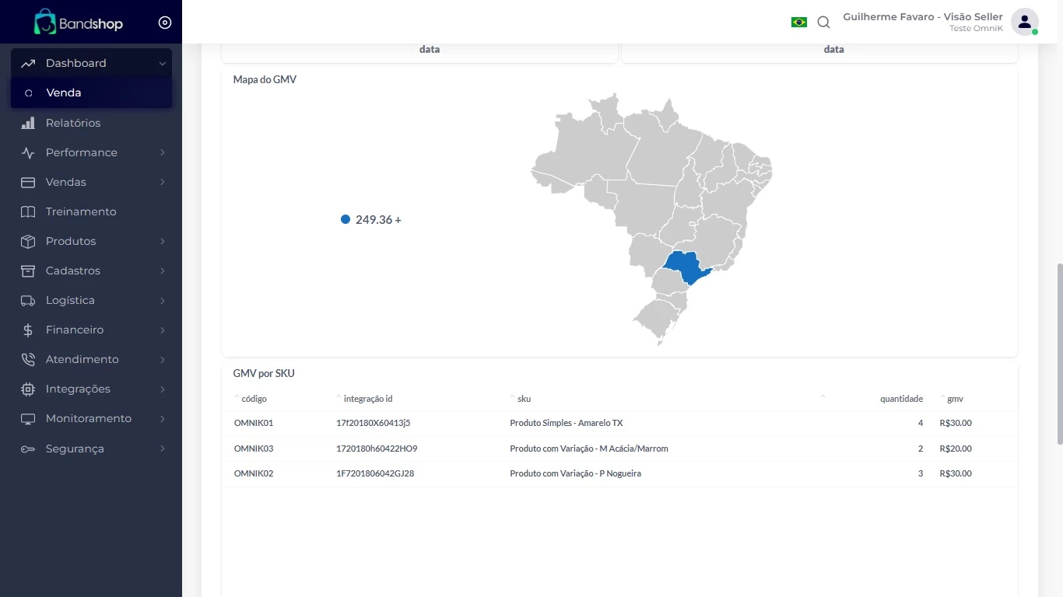Select the Venda menu item
The width and height of the screenshot is (1063, 597).
(x=64, y=93)
